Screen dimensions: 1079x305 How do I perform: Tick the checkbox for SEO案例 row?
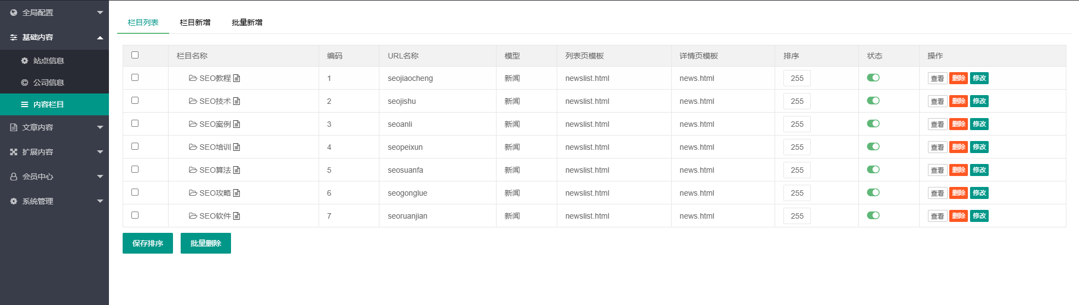pyautogui.click(x=135, y=124)
